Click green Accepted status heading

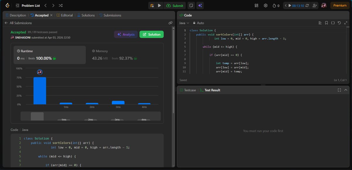pyautogui.click(x=18, y=32)
